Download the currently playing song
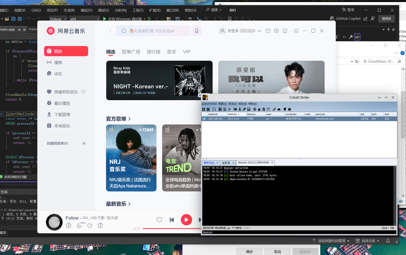Screen dimensions: 406x255 coord(100,226)
